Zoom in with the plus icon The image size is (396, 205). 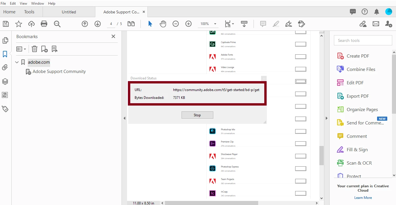click(189, 24)
